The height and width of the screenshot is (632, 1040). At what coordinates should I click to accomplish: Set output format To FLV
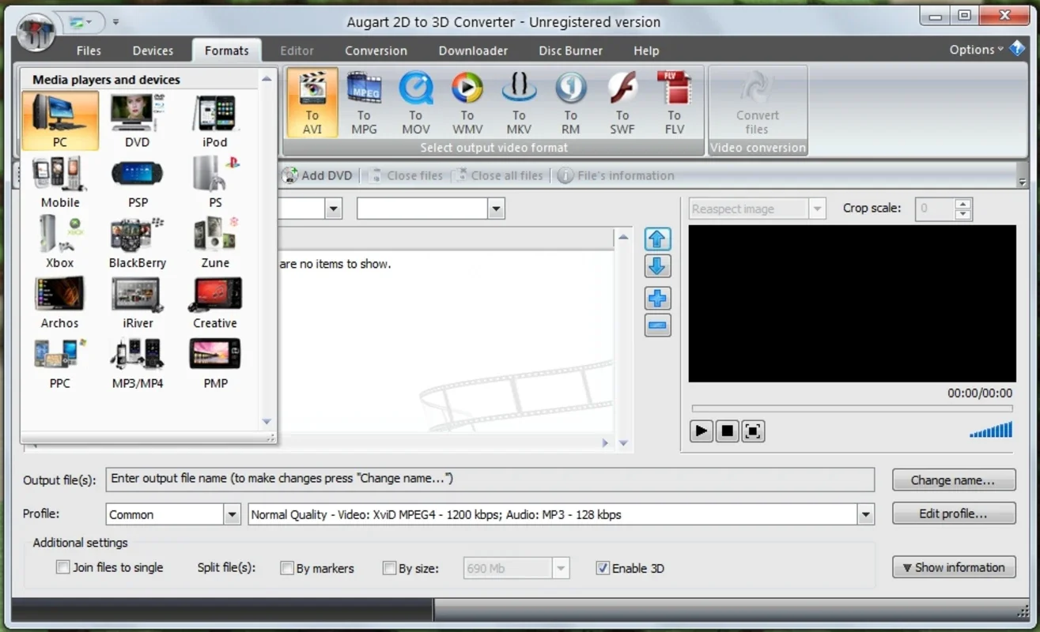tap(674, 103)
